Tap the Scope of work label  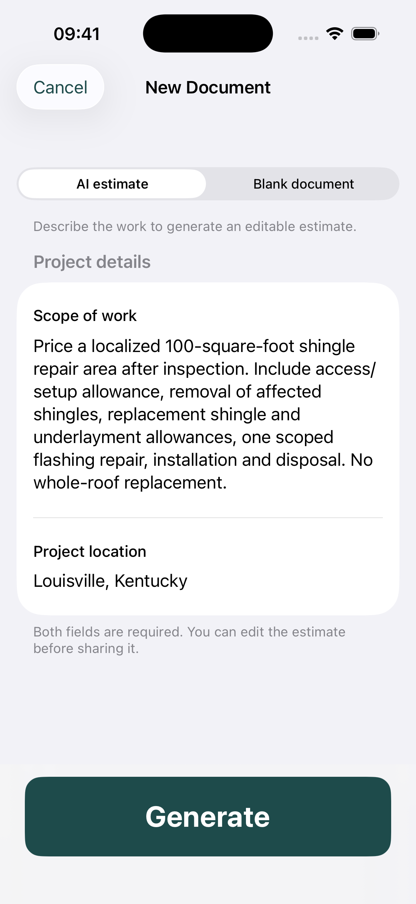85,316
